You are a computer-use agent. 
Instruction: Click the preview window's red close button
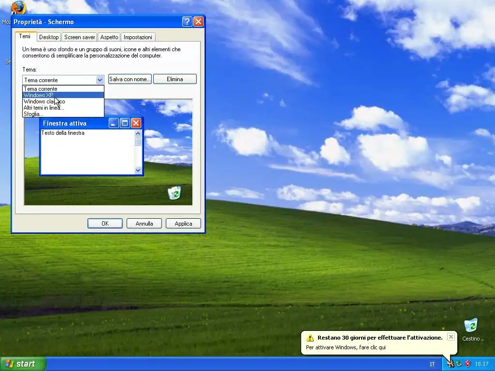click(x=136, y=123)
